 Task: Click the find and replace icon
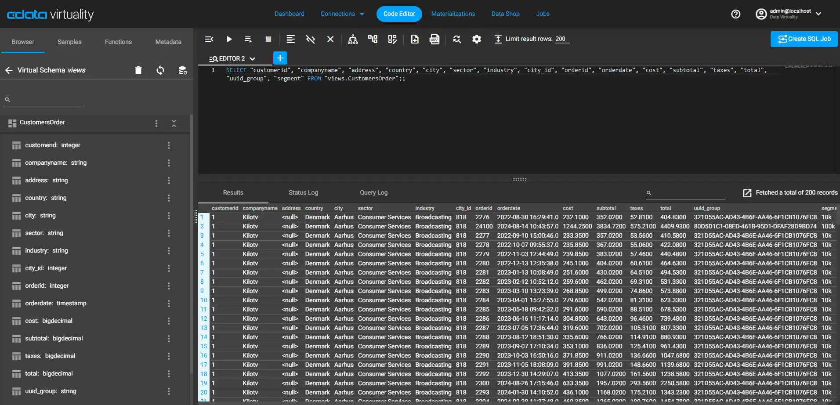(457, 39)
